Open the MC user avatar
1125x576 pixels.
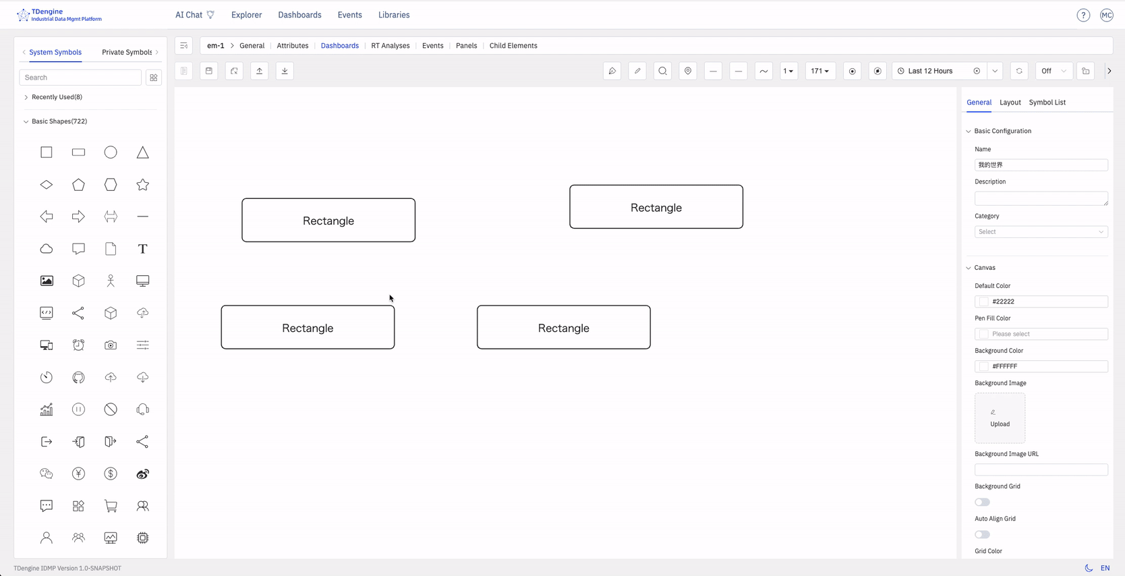[x=1107, y=15]
